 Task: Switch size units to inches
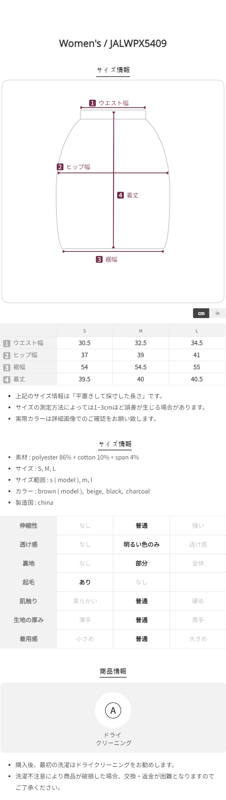tap(217, 313)
